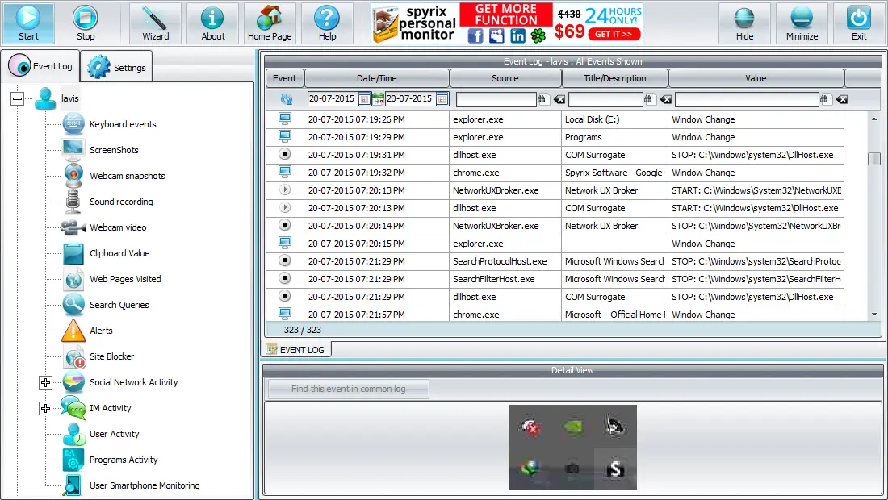888x500 pixels.
Task: Sort by the Source column header
Action: pos(505,78)
